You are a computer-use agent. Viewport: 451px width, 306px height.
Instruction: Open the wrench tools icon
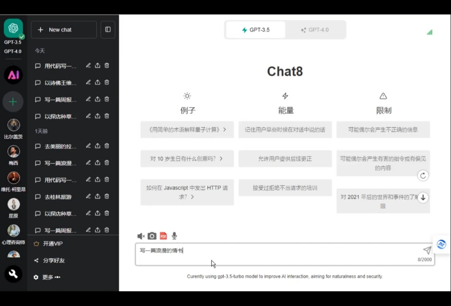[13, 274]
